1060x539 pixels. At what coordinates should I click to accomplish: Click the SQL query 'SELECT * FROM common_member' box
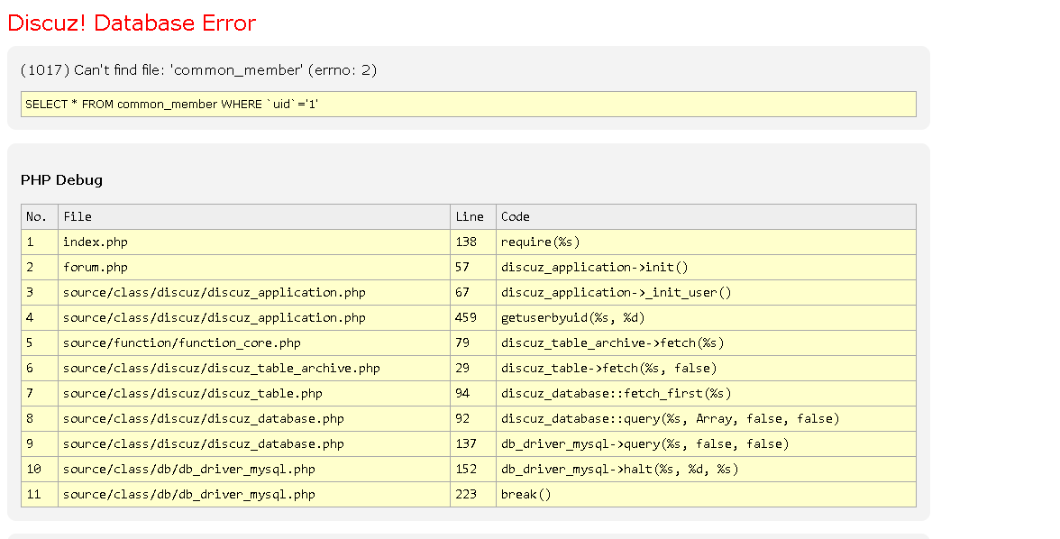tap(469, 105)
